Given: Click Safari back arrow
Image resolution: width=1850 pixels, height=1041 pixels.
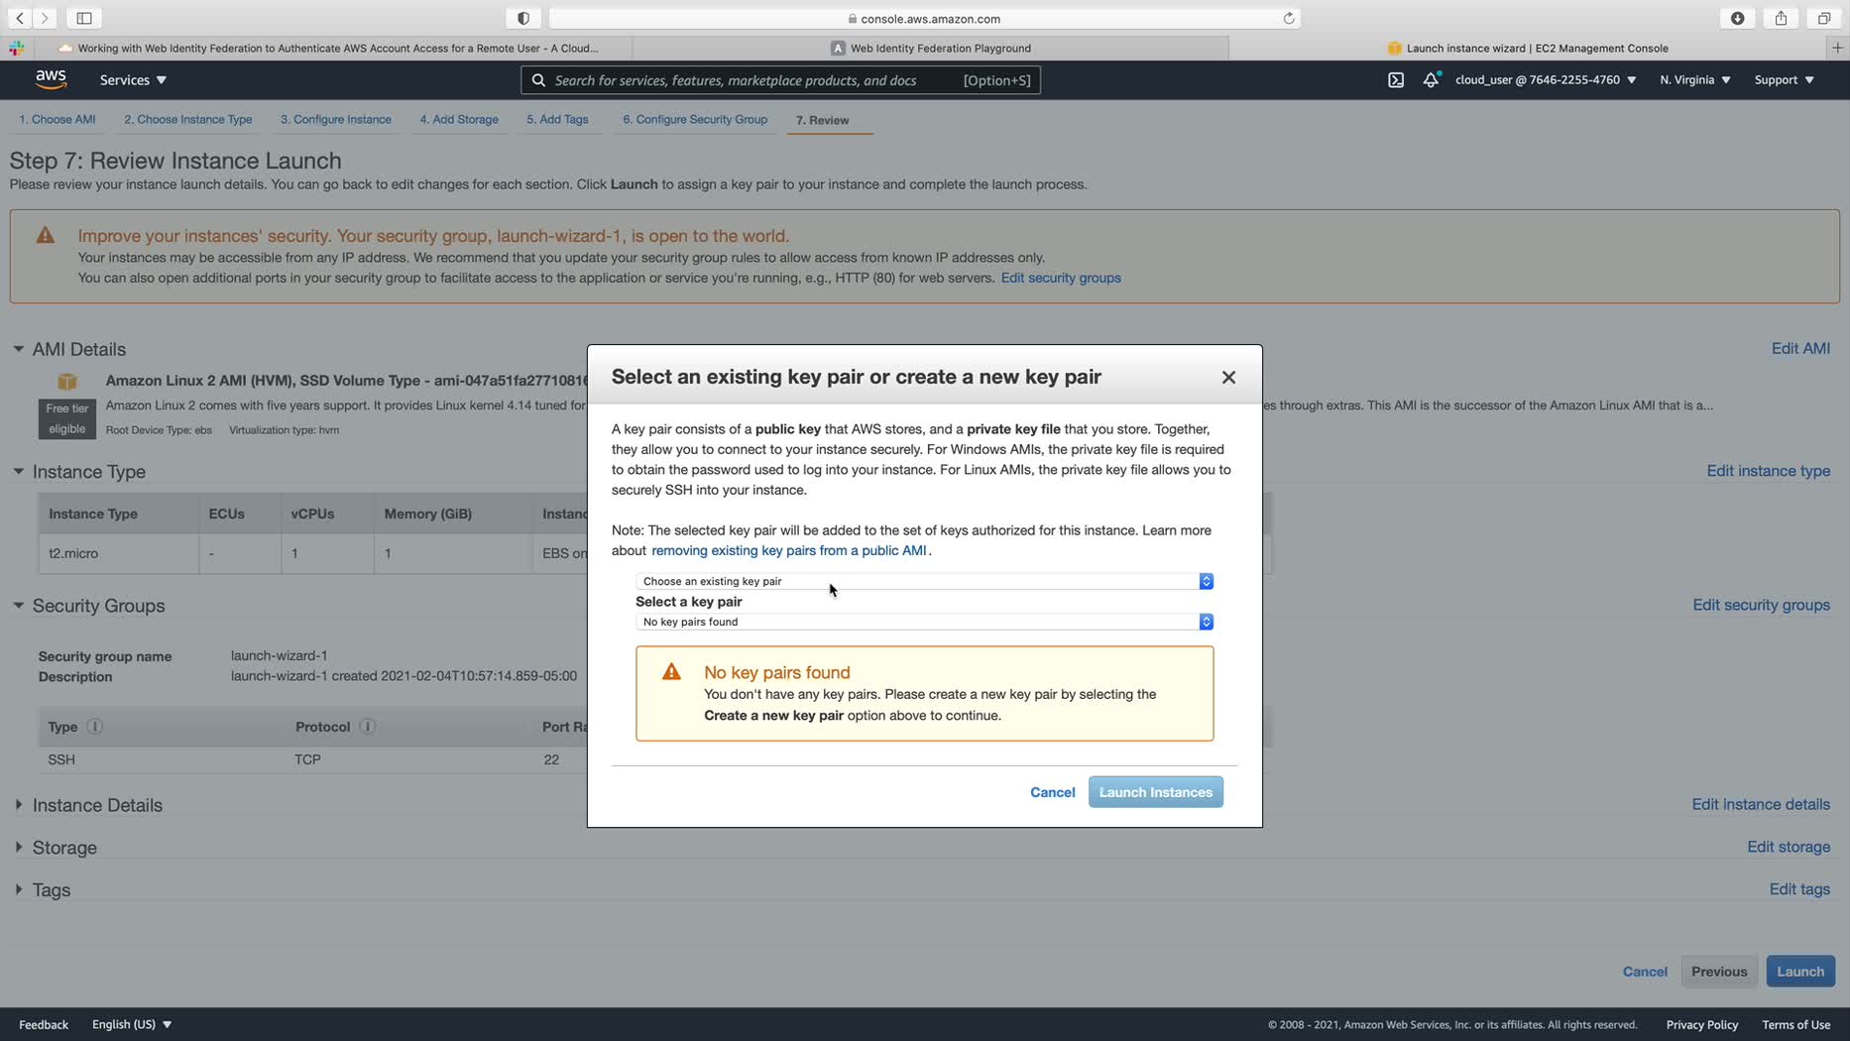Looking at the screenshot, I should (20, 18).
